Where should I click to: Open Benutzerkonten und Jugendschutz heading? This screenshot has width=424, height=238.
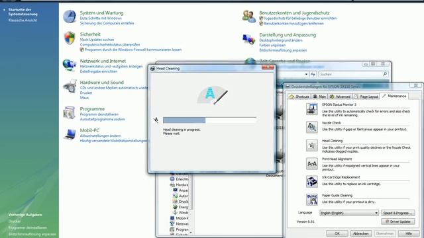click(294, 13)
